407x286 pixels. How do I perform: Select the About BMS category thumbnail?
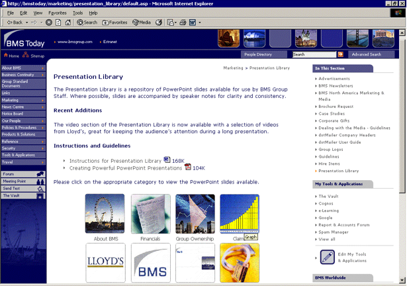click(105, 214)
